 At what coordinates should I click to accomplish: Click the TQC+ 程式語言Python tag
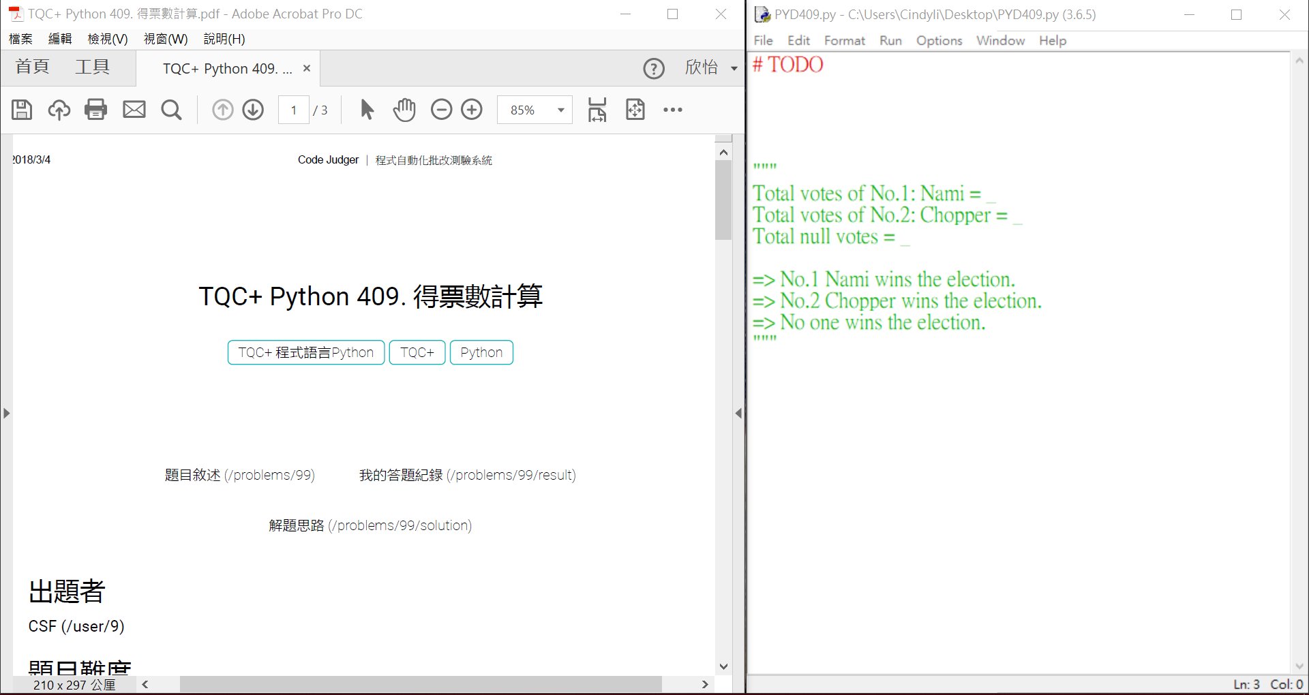click(306, 352)
